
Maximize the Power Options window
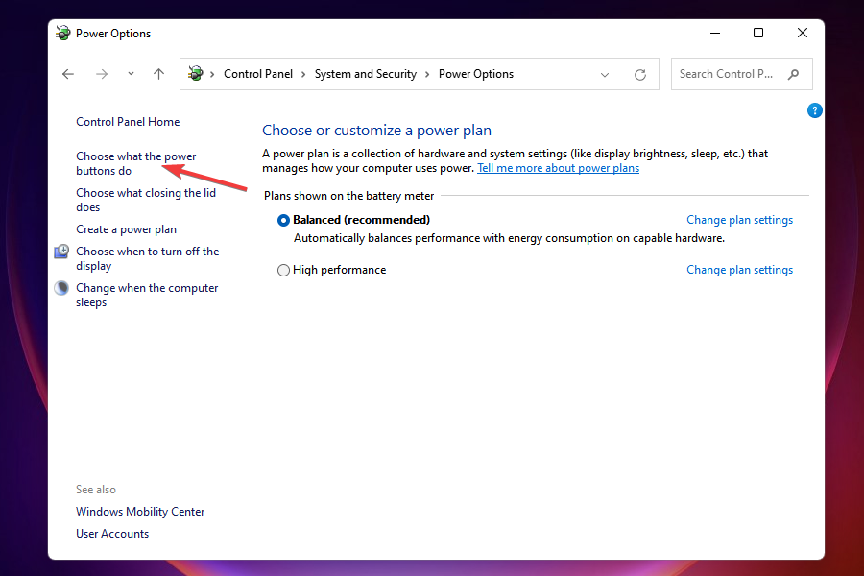pos(758,33)
